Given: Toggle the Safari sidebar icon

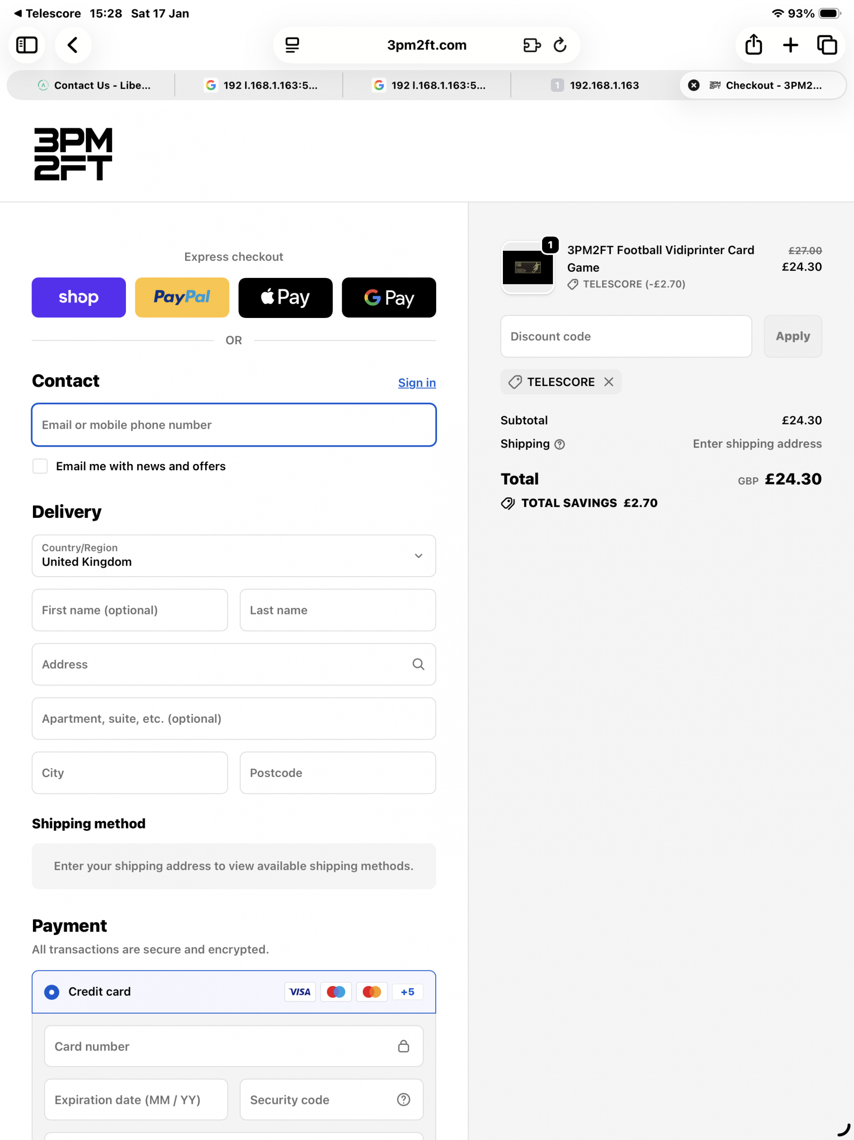Looking at the screenshot, I should (x=27, y=45).
